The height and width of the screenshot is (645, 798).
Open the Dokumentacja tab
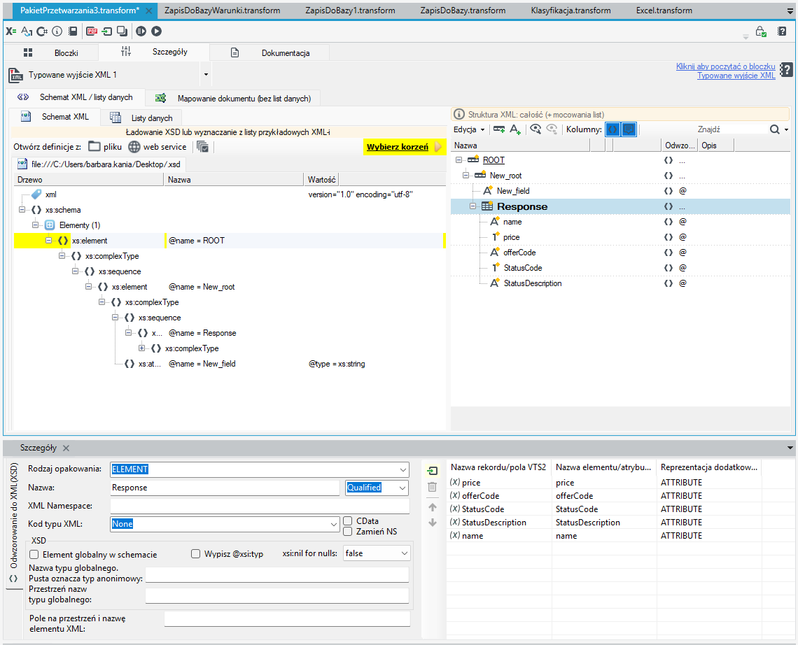coord(270,53)
